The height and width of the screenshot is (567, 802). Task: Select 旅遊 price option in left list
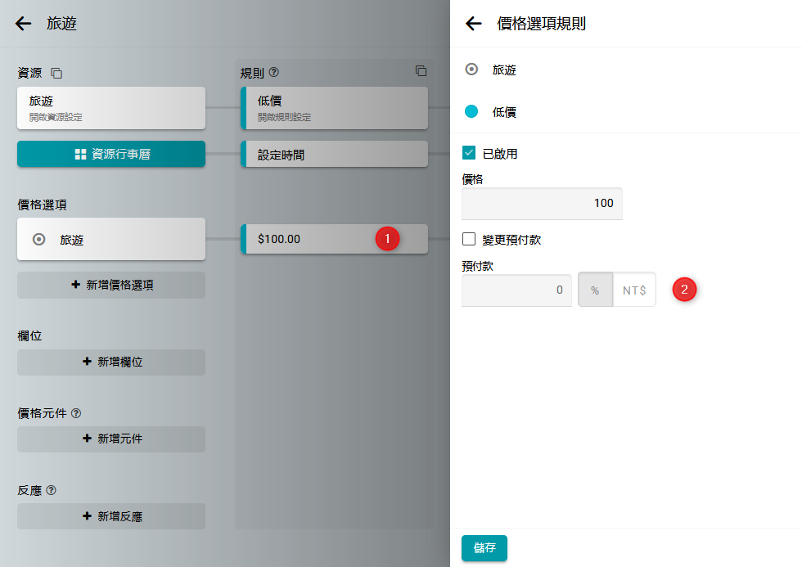(110, 239)
